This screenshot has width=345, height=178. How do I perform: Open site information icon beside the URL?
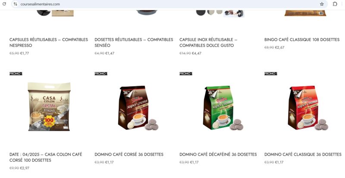coord(15,4)
